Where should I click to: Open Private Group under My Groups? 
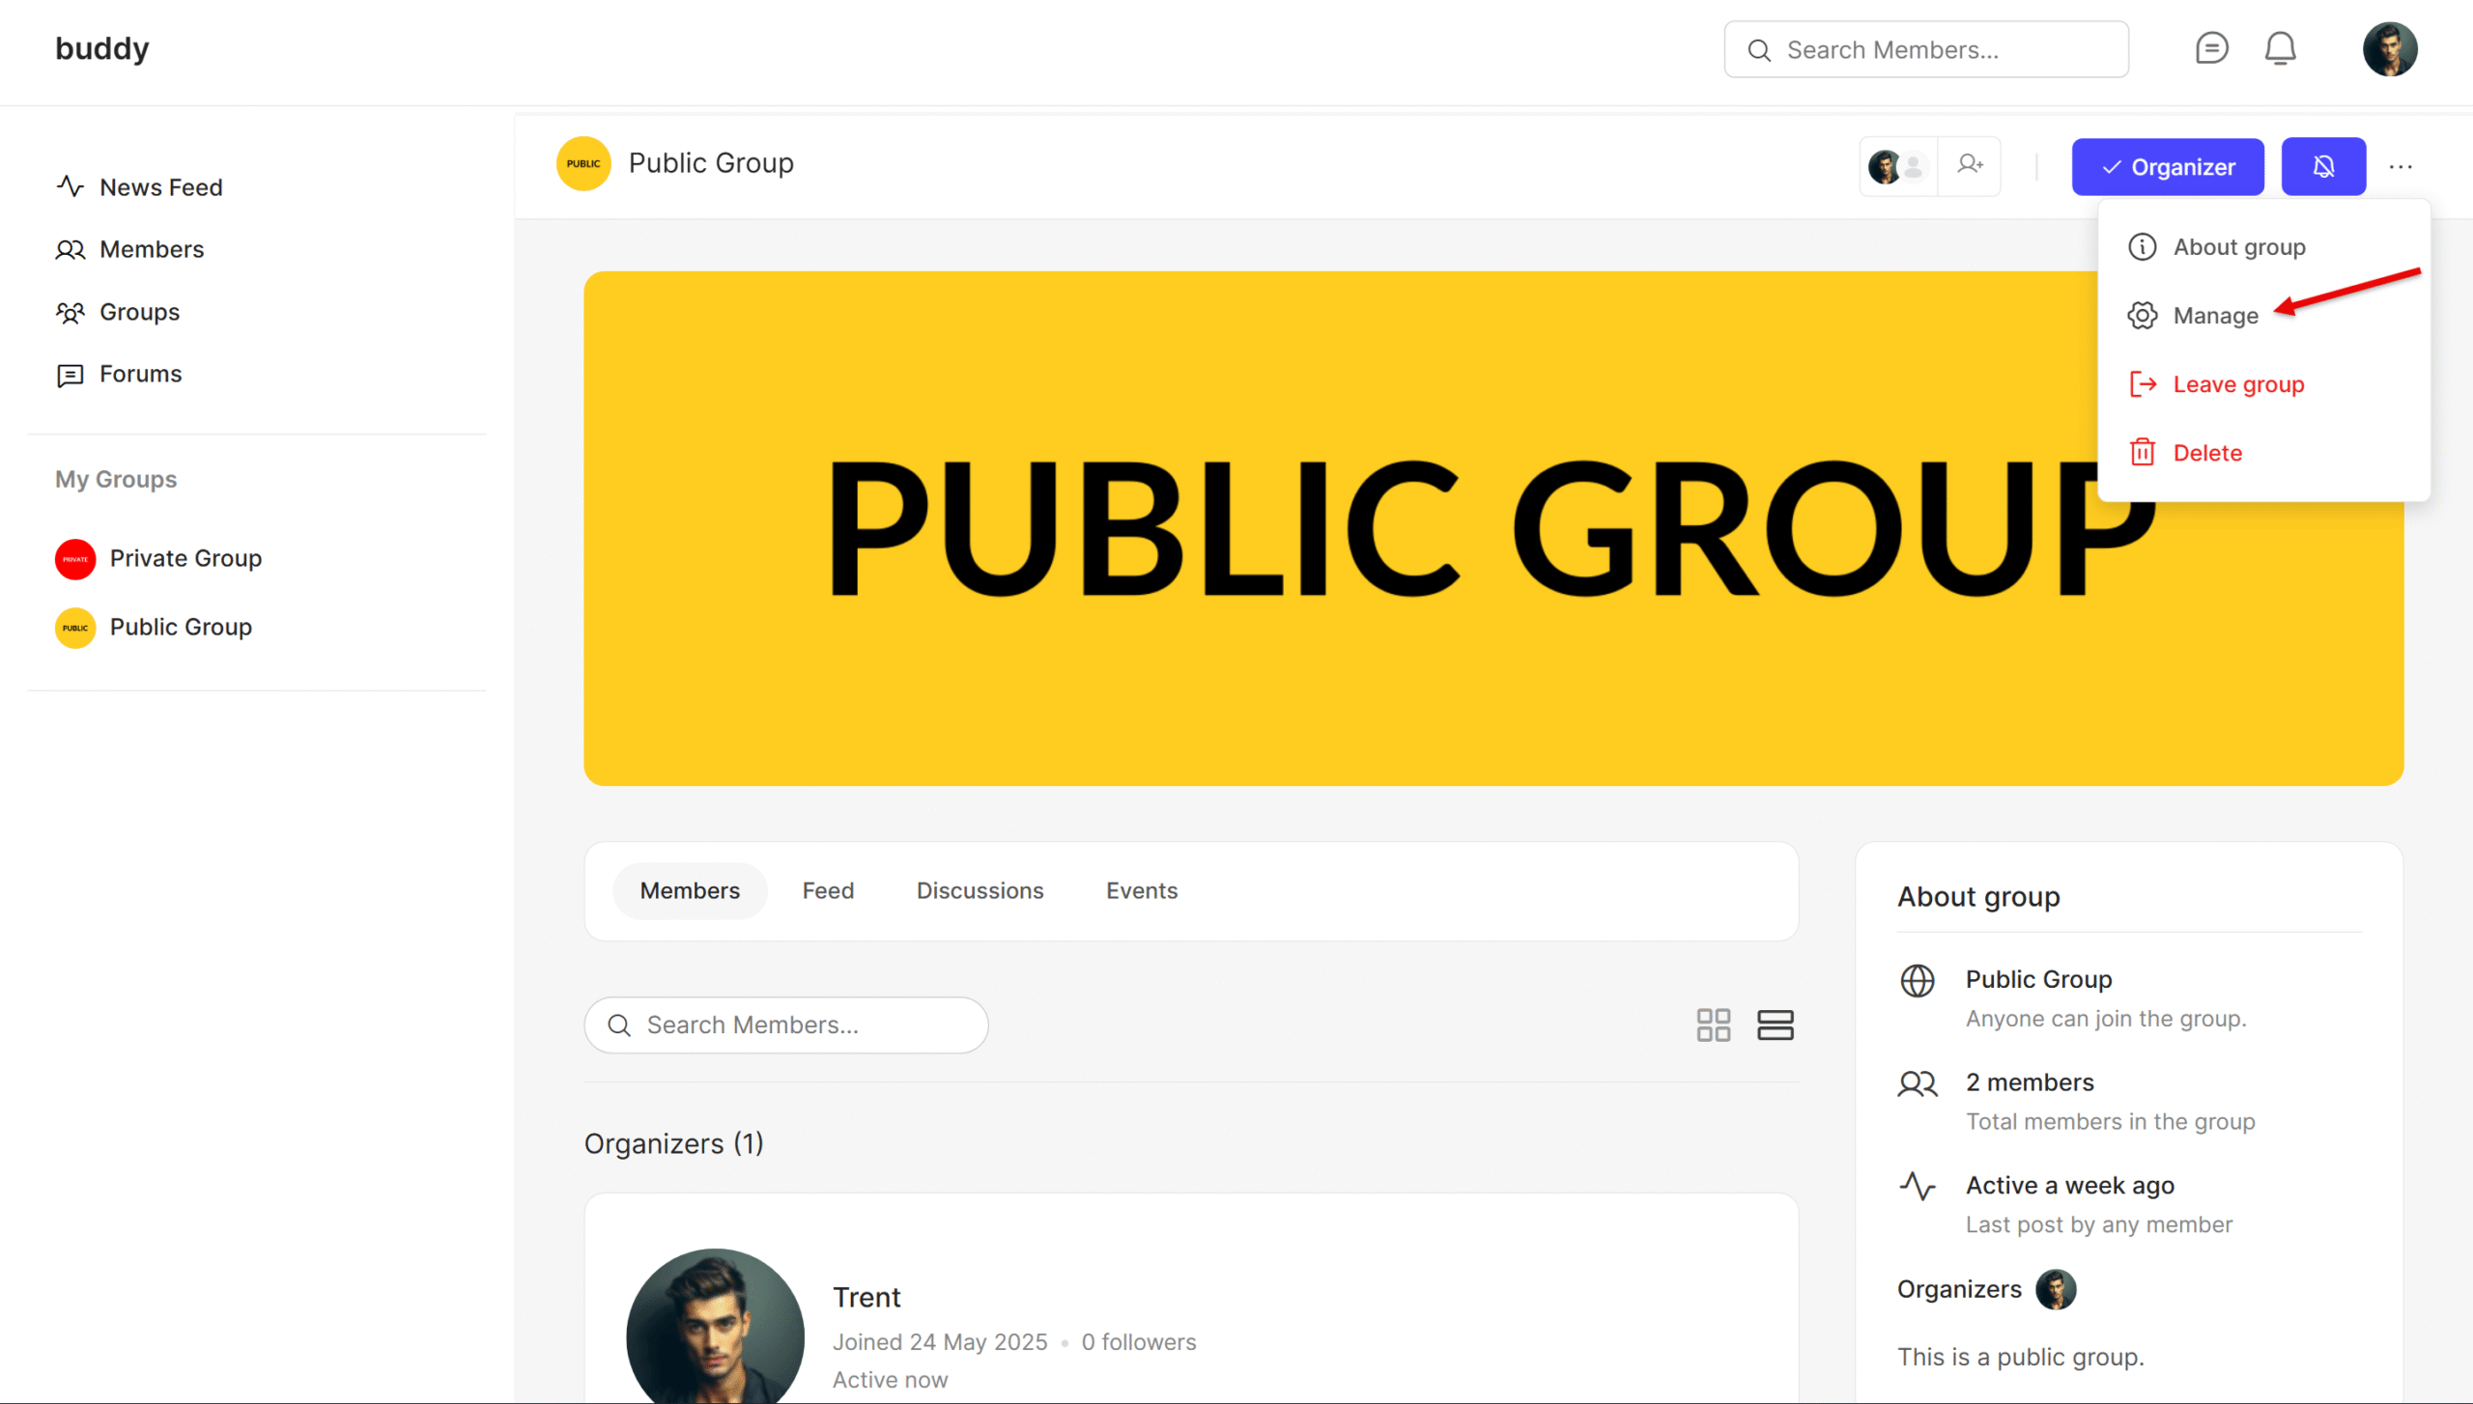158,559
